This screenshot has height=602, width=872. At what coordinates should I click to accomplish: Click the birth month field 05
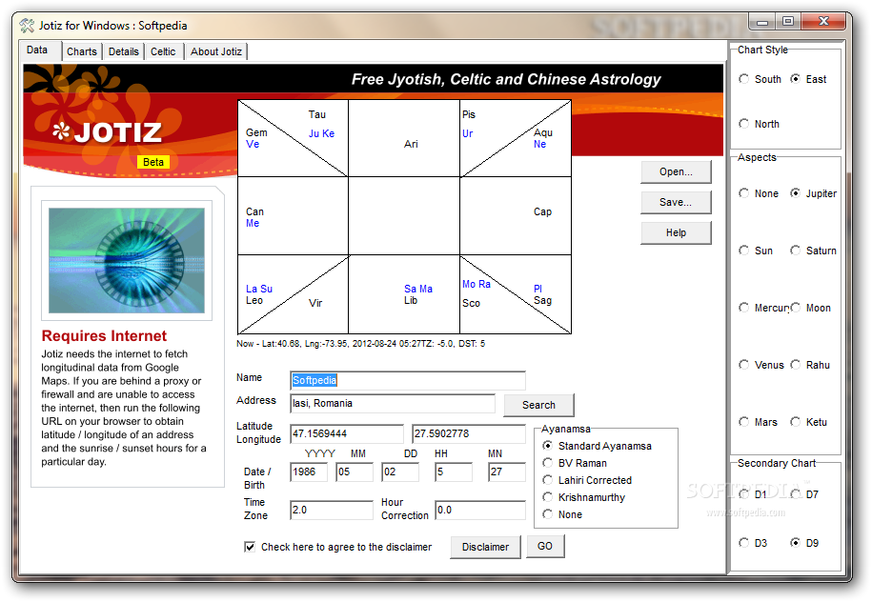click(355, 472)
